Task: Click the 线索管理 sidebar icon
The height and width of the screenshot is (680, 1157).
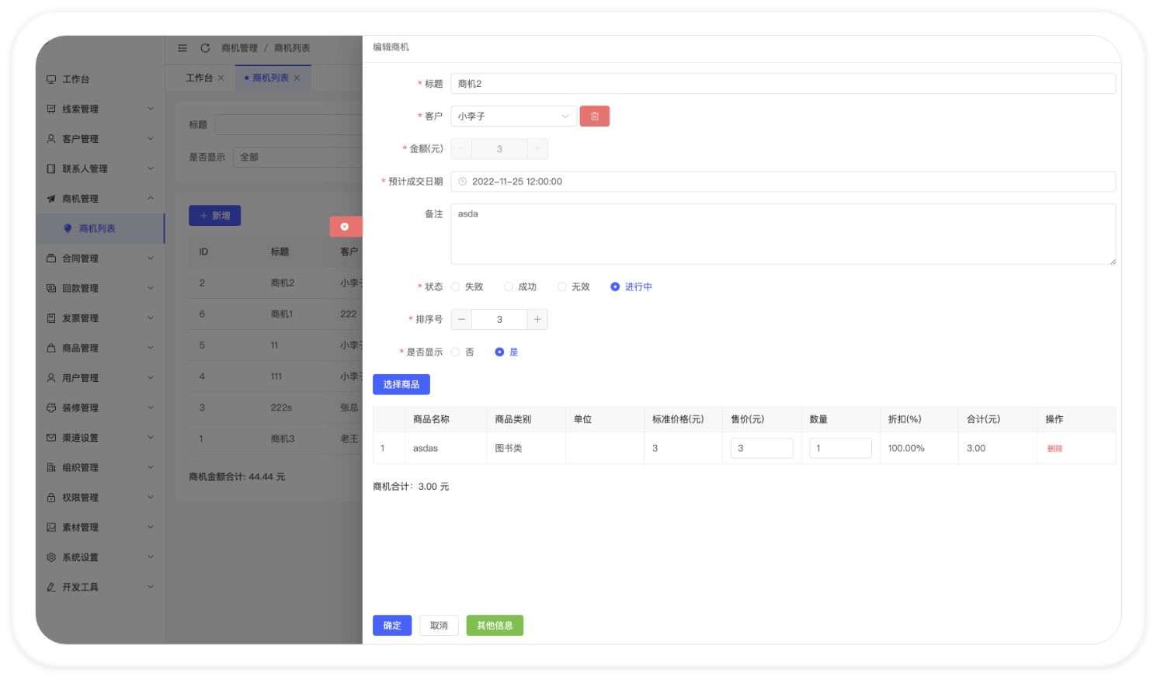Action: point(51,109)
